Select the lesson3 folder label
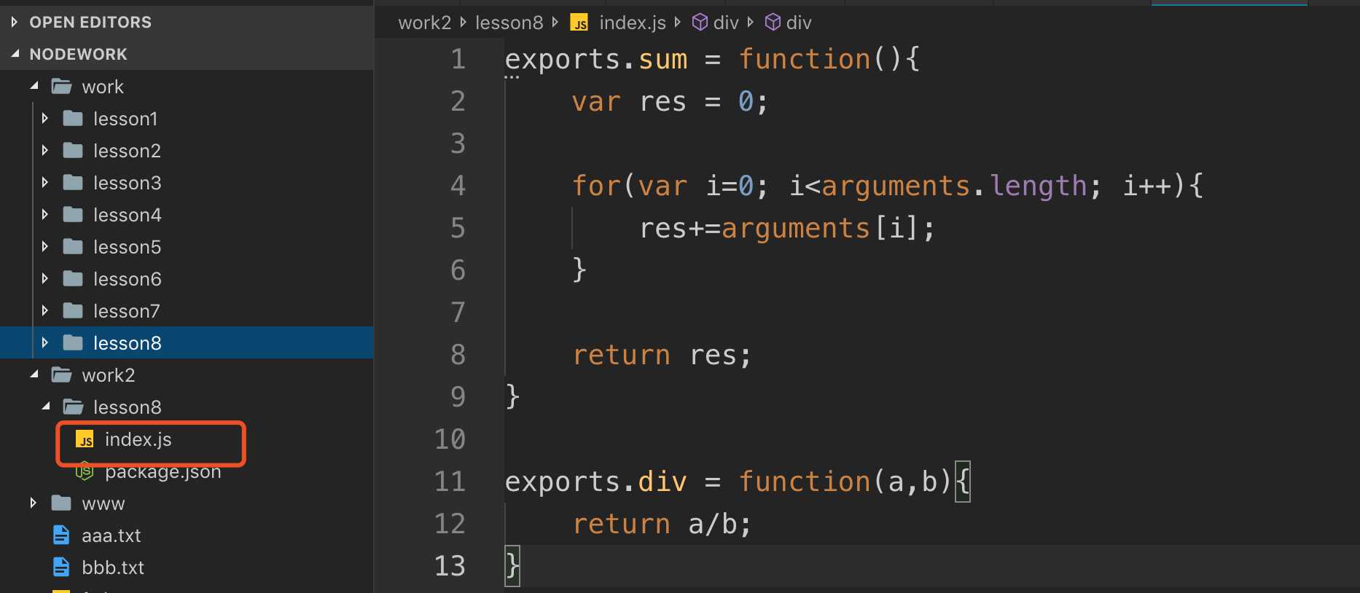The width and height of the screenshot is (1360, 593). coord(128,183)
